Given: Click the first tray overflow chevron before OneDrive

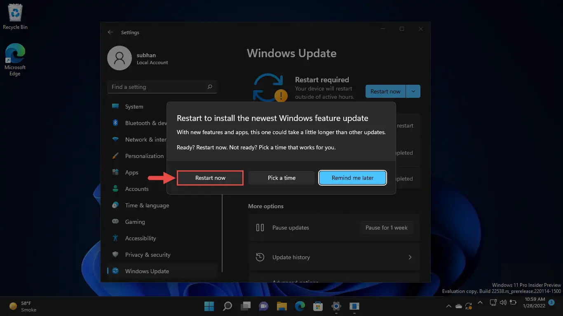Looking at the screenshot, I should (449, 306).
